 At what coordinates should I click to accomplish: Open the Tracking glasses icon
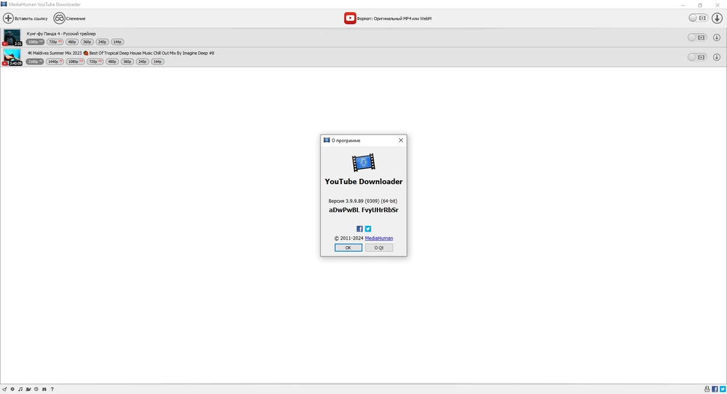(59, 18)
